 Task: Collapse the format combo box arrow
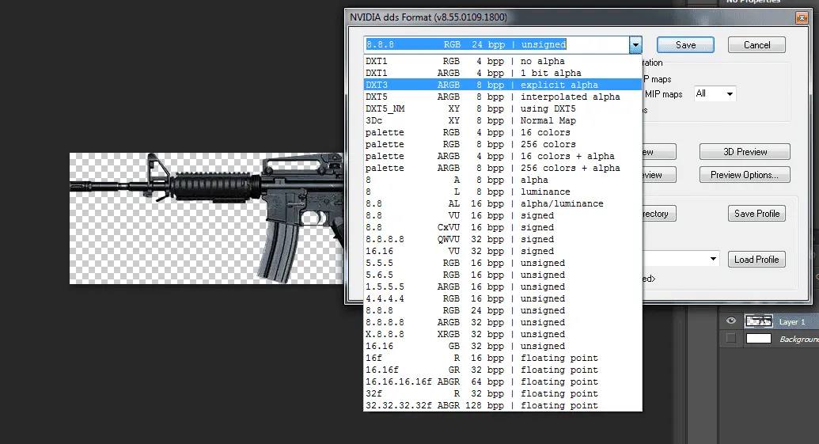click(635, 45)
